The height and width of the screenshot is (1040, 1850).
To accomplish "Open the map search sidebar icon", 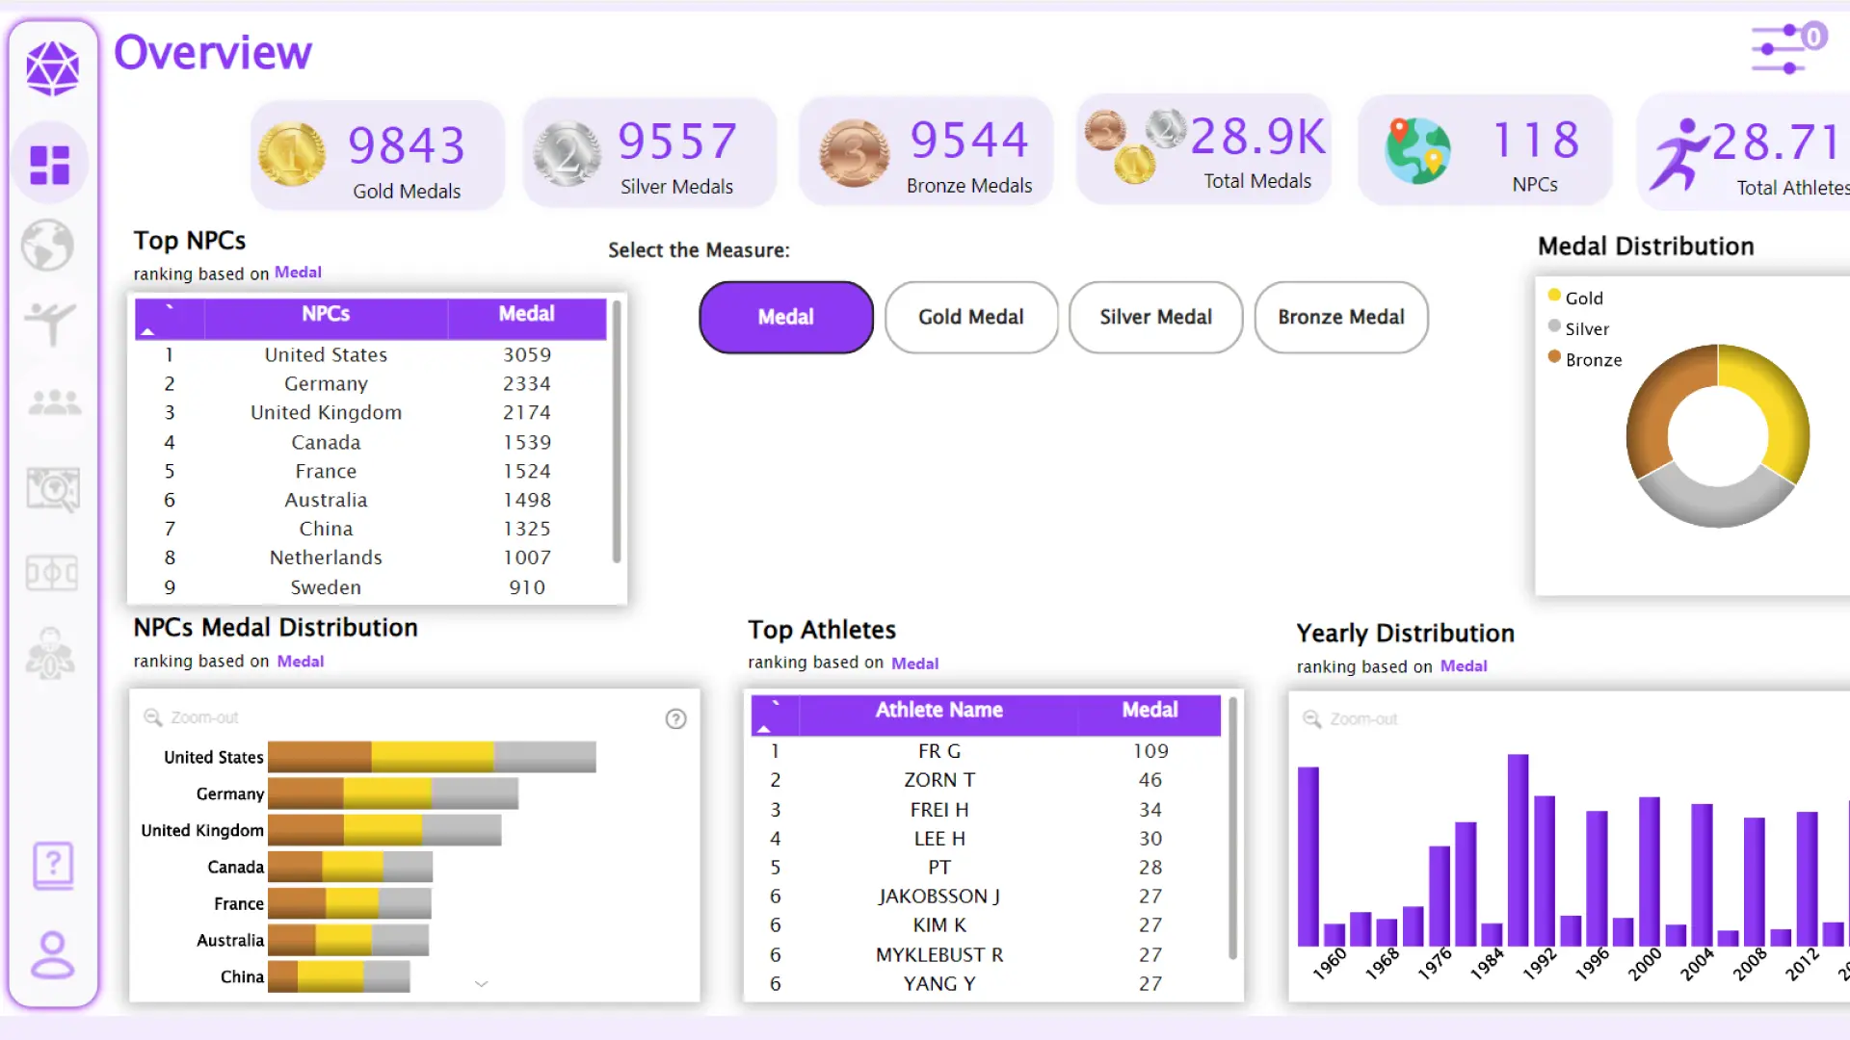I will click(x=53, y=489).
